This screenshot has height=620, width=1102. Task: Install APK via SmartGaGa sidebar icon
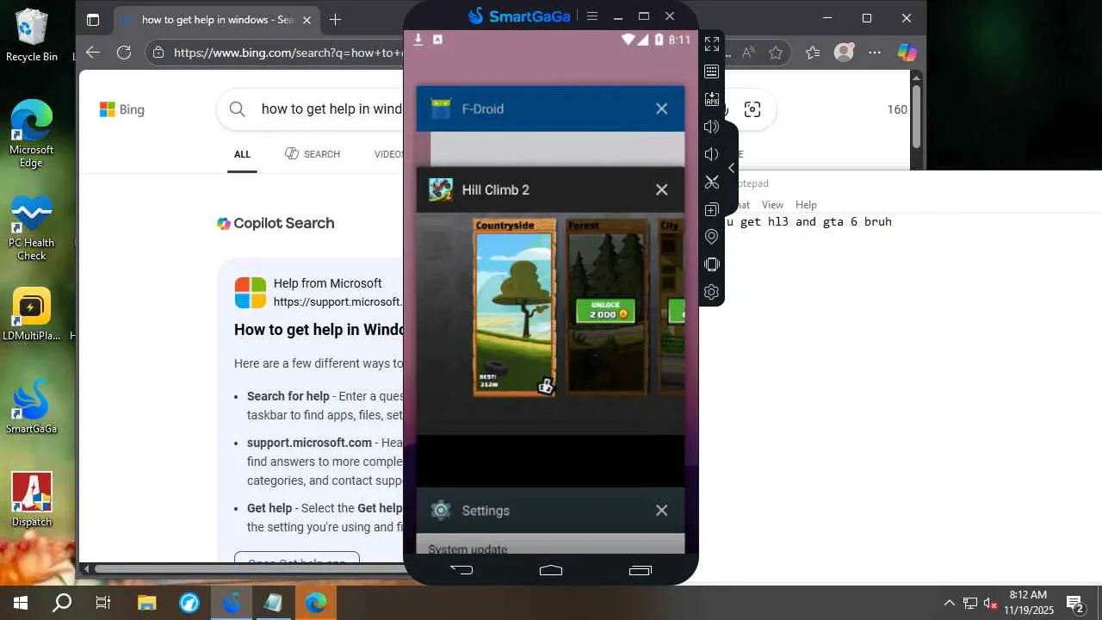tap(712, 99)
